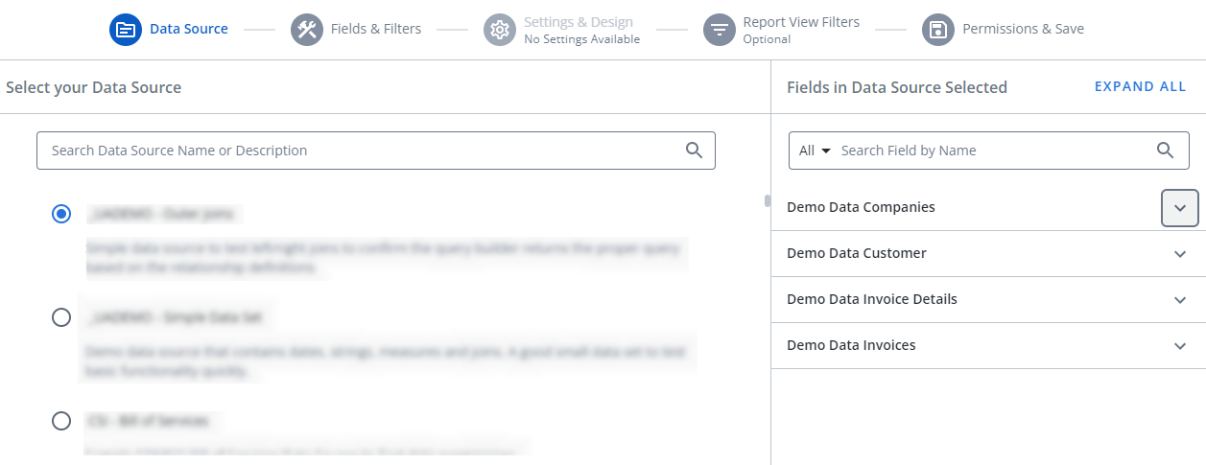Select the first data source radio button
Image resolution: width=1206 pixels, height=465 pixels.
[x=61, y=214]
